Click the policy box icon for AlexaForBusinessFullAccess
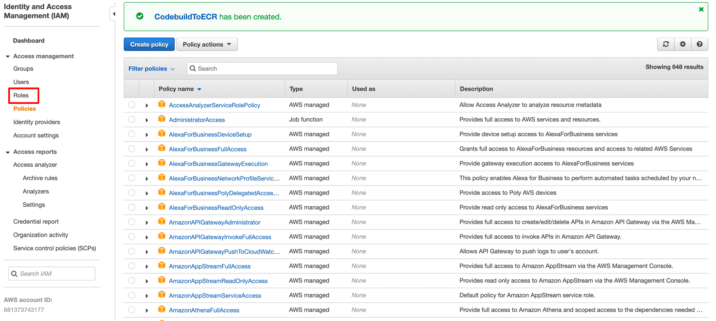 [x=162, y=148]
